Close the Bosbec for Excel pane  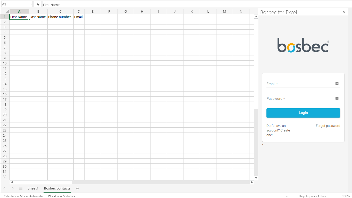pyautogui.click(x=344, y=12)
